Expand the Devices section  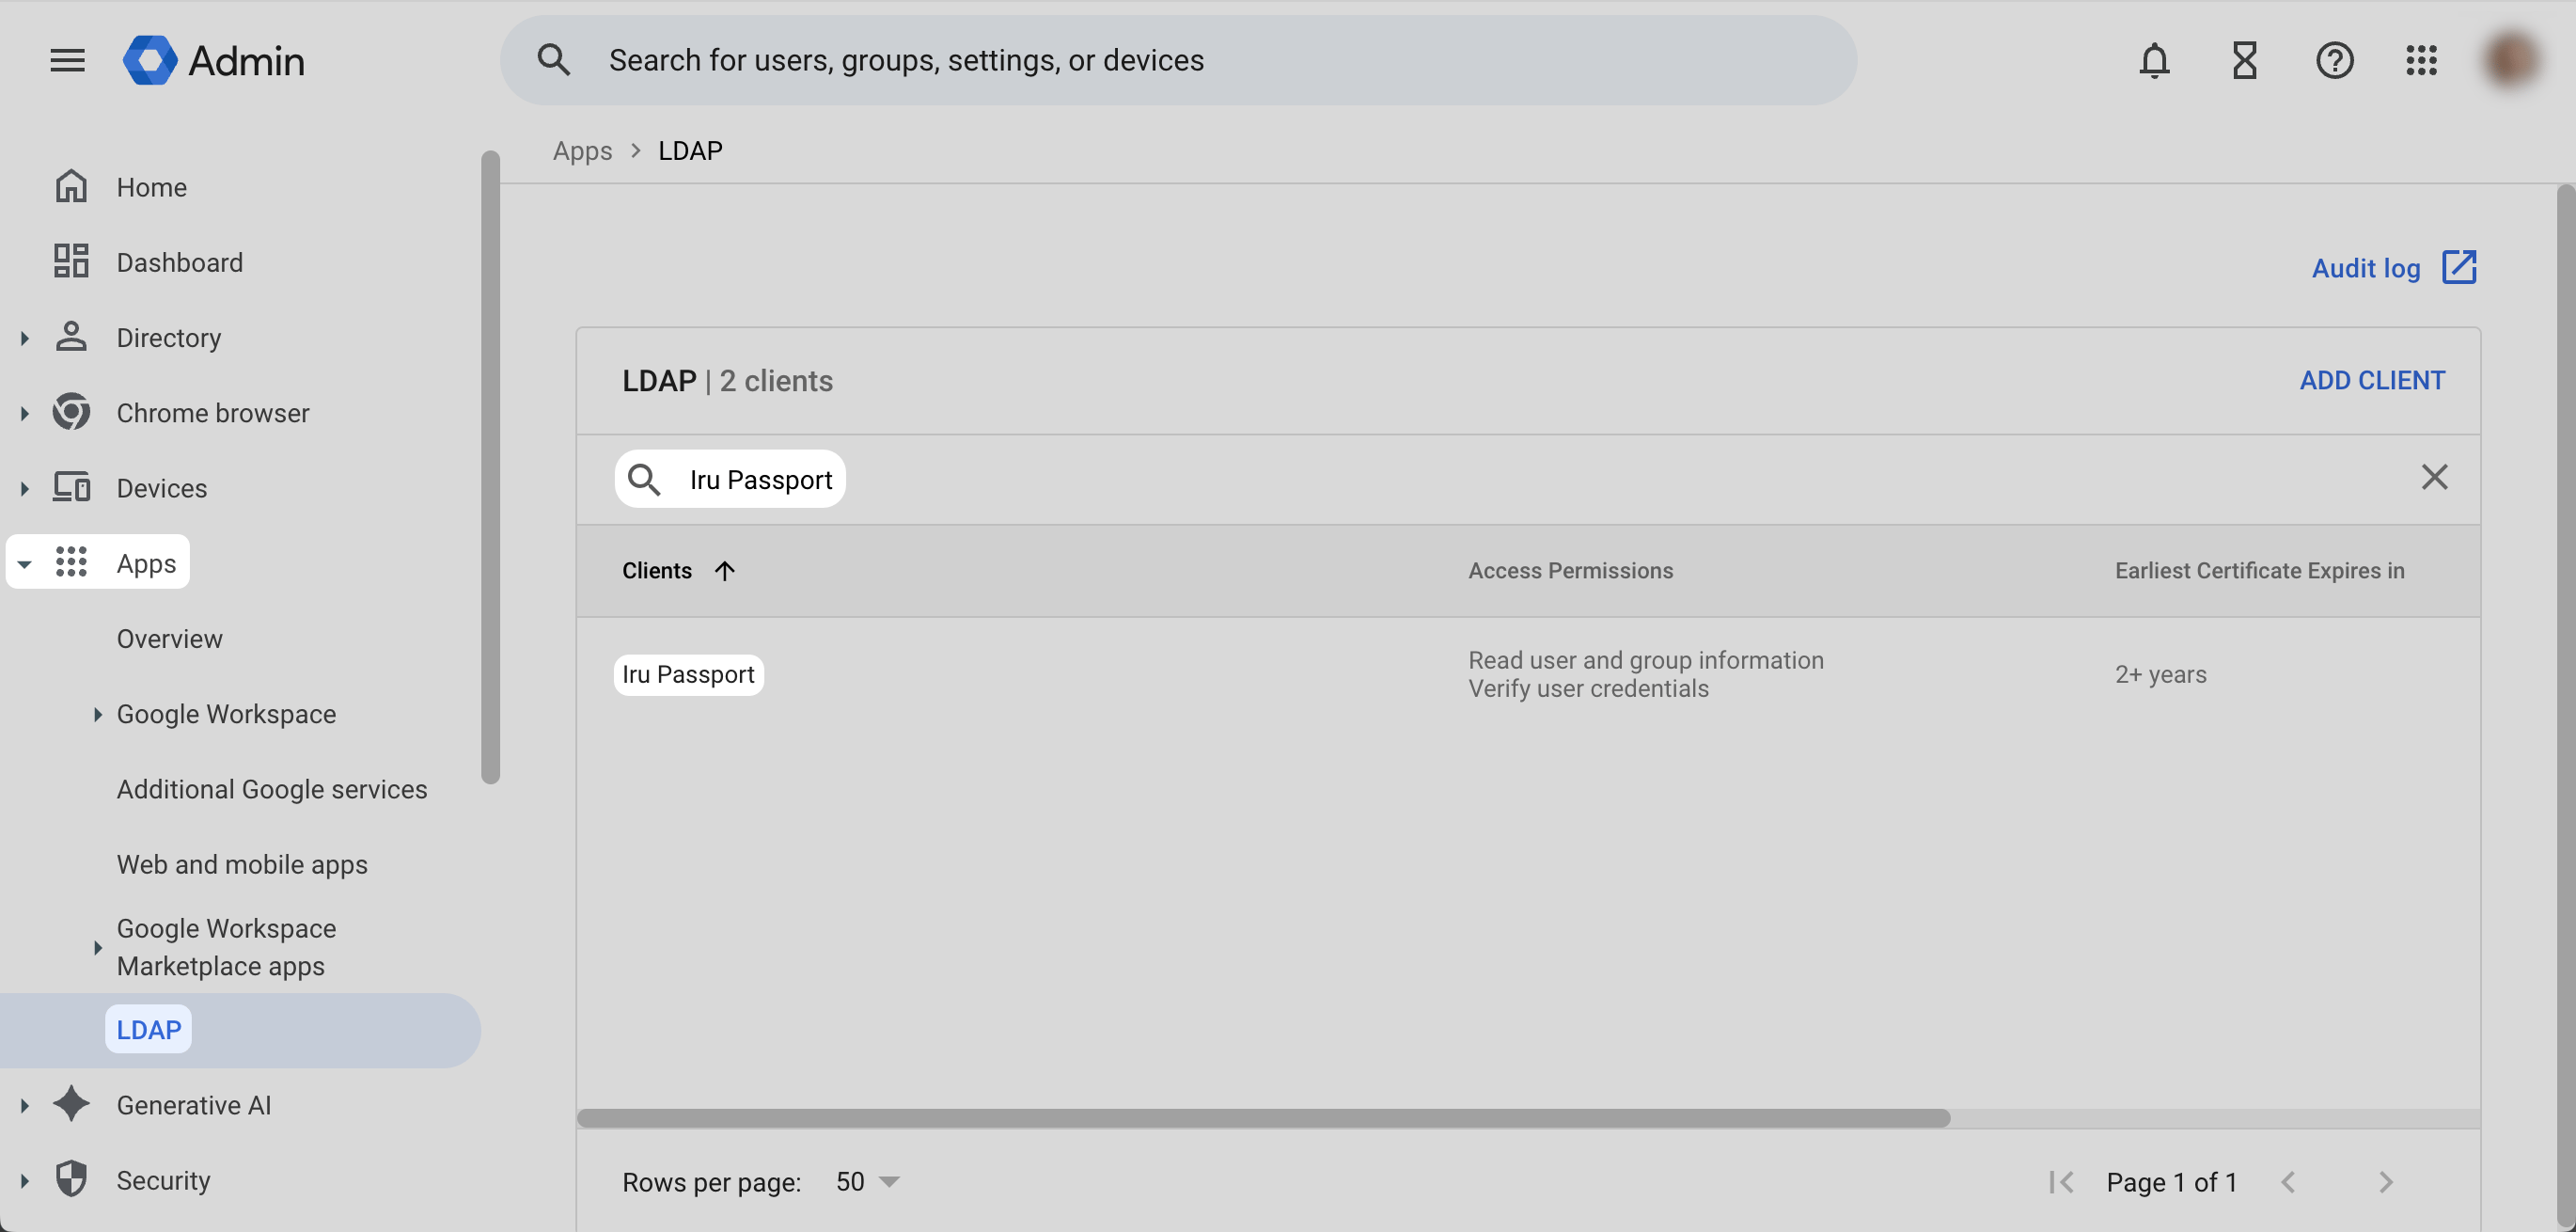pyautogui.click(x=24, y=488)
